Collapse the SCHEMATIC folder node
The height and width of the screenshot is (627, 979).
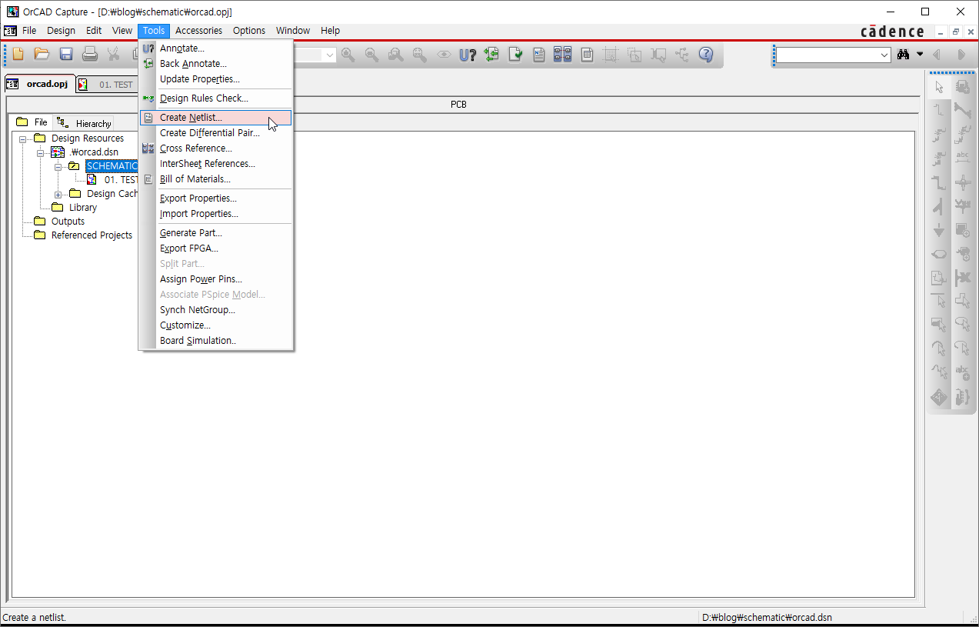[x=58, y=166]
